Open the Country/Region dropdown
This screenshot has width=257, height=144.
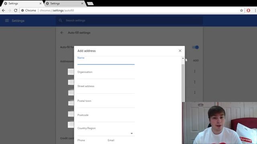(x=106, y=133)
